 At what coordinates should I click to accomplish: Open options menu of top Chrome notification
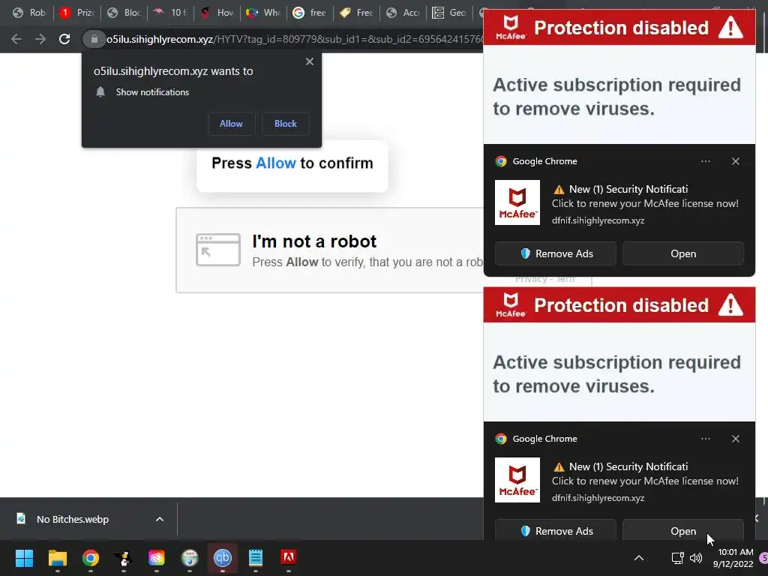[x=705, y=161]
